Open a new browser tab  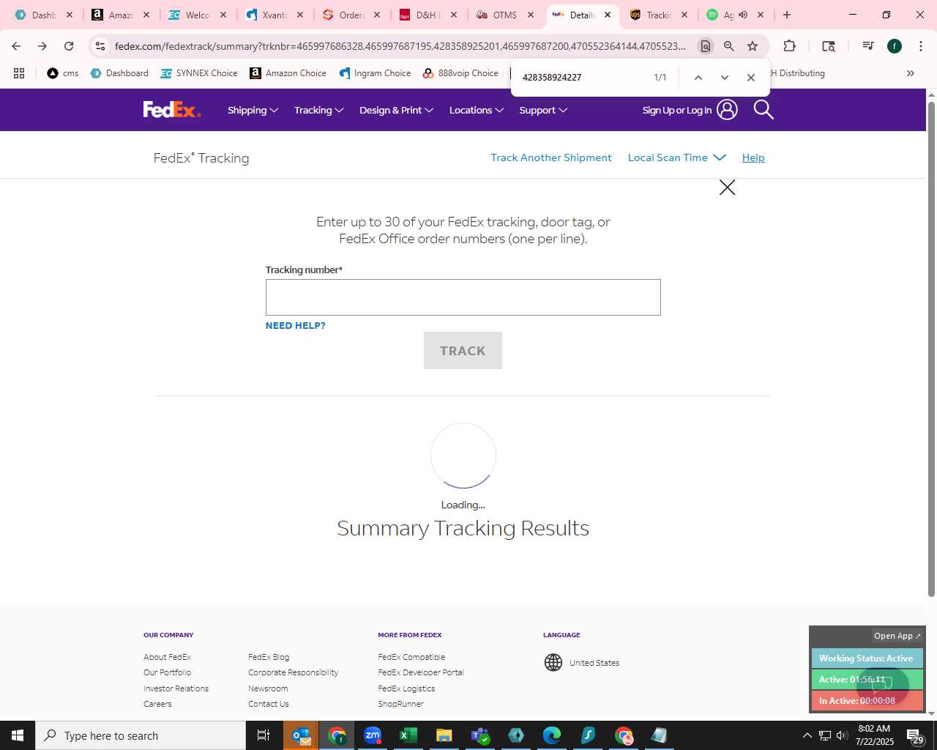tap(787, 15)
